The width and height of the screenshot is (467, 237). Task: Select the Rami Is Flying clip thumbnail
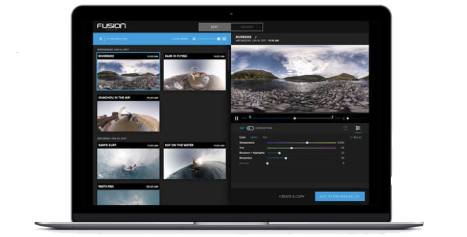[195, 72]
